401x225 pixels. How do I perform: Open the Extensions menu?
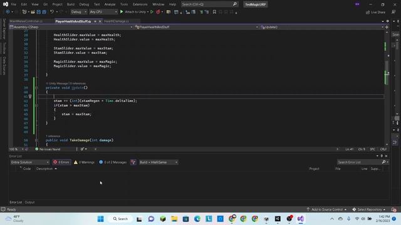click(x=140, y=4)
